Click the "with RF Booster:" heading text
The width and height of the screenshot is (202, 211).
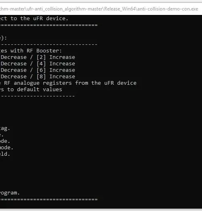point(36,51)
